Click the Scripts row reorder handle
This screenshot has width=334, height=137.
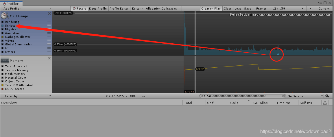tap(49, 25)
